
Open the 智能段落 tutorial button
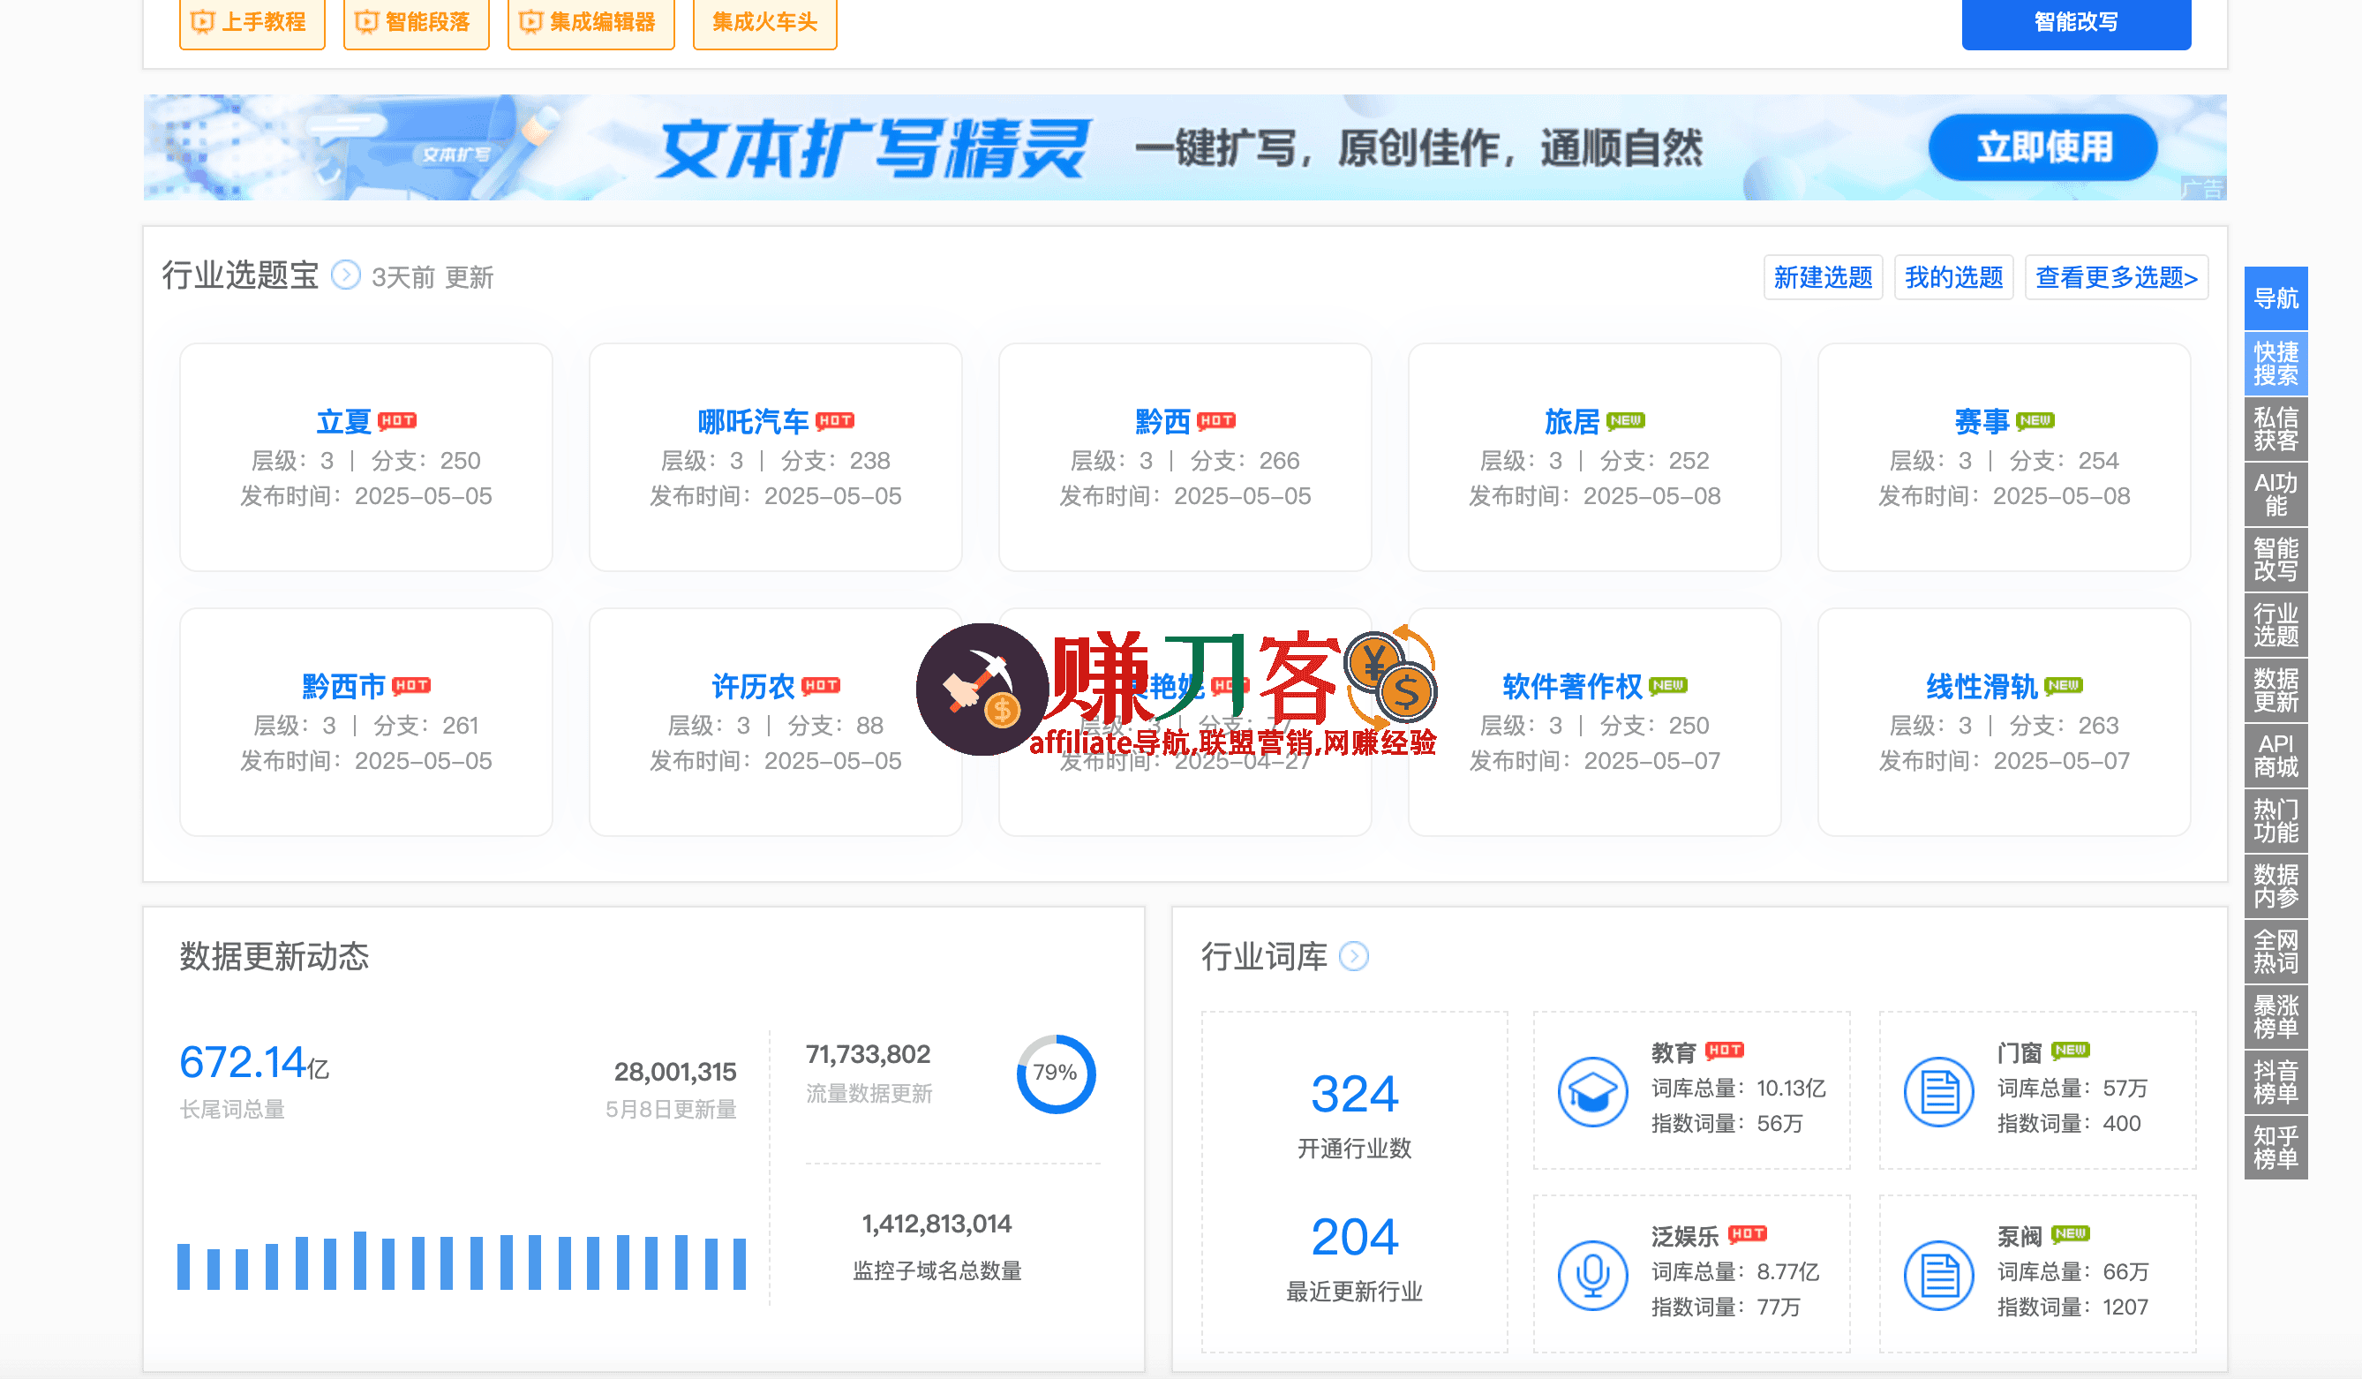(x=416, y=21)
